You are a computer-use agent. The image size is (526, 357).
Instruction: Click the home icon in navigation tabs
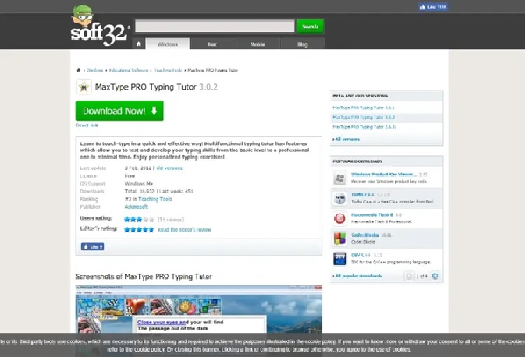[x=139, y=44]
